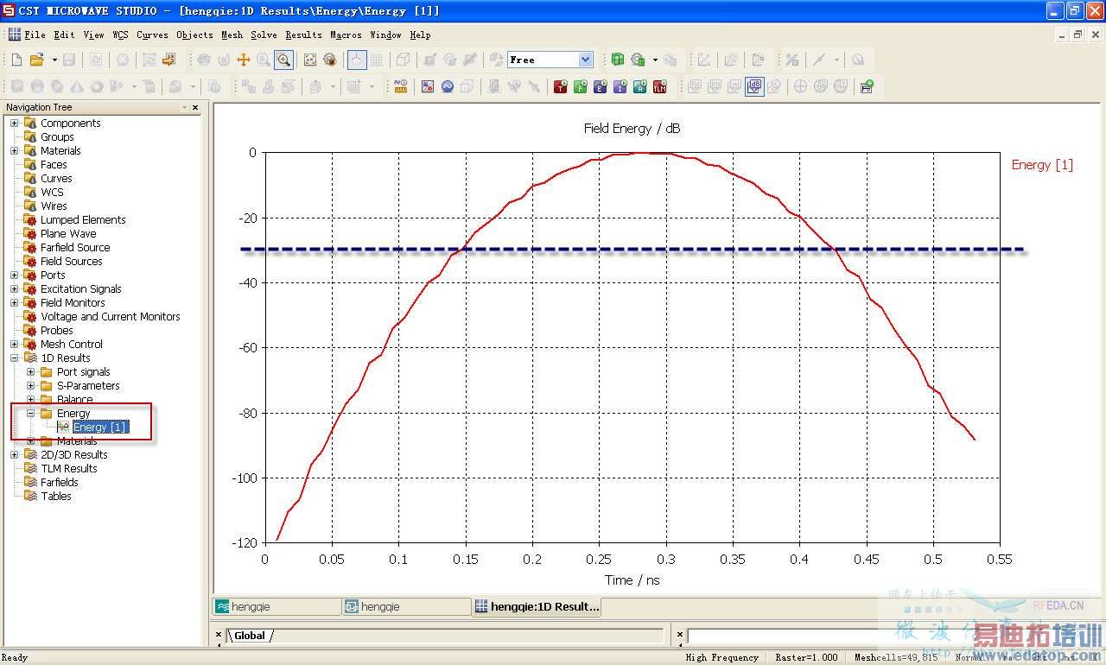Collapse the Energy folder
The height and width of the screenshot is (665, 1106).
(30, 413)
